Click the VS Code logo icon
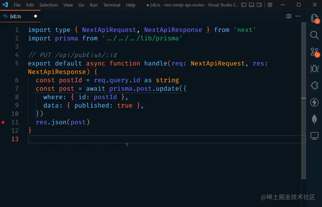Image resolution: width=322 pixels, height=207 pixels. [5, 5]
